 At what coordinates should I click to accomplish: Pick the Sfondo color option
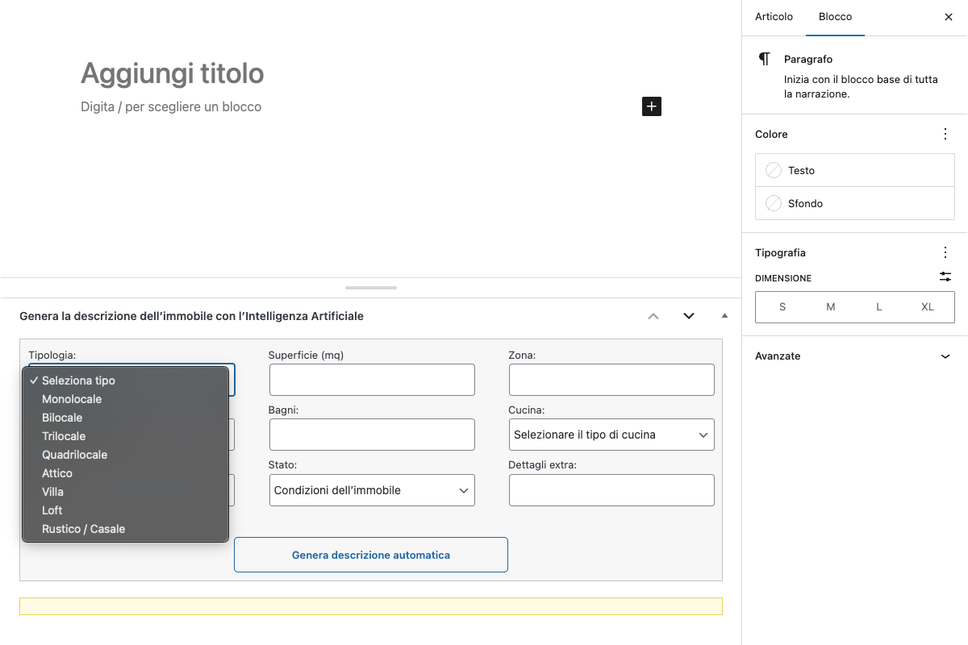click(x=855, y=203)
